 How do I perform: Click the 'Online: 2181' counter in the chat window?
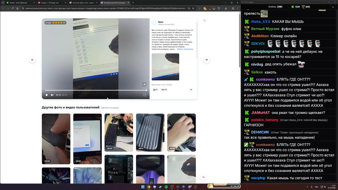[275, 7]
